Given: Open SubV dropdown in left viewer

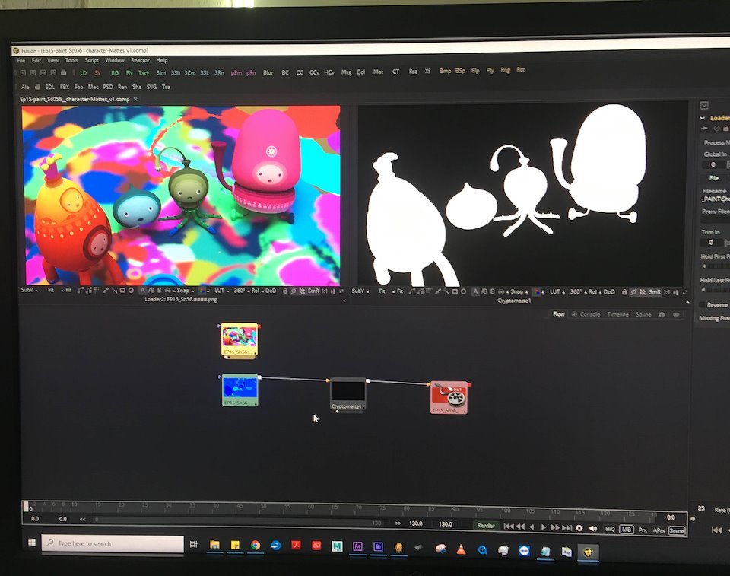Looking at the screenshot, I should point(29,290).
